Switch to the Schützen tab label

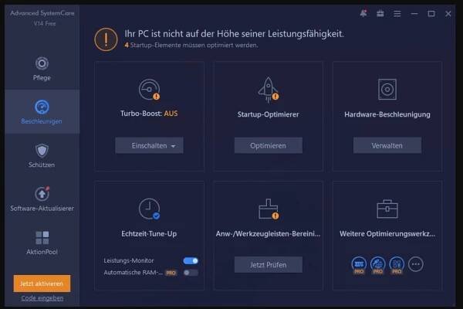click(42, 165)
